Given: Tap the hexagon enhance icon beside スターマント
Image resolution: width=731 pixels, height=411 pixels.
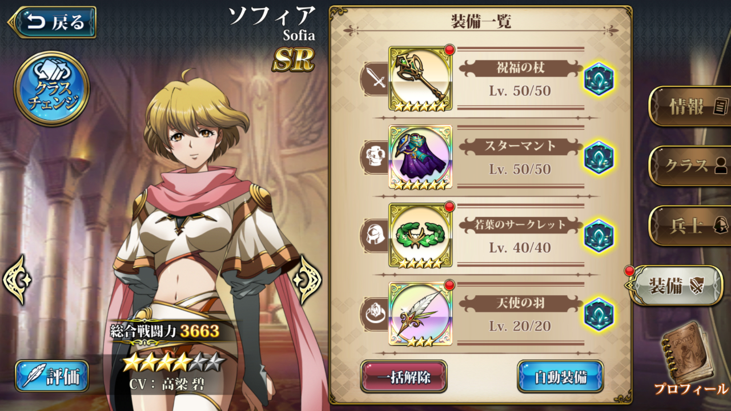Looking at the screenshot, I should pos(599,157).
